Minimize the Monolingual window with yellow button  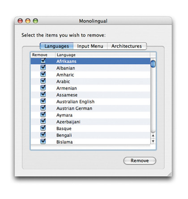click(x=28, y=21)
